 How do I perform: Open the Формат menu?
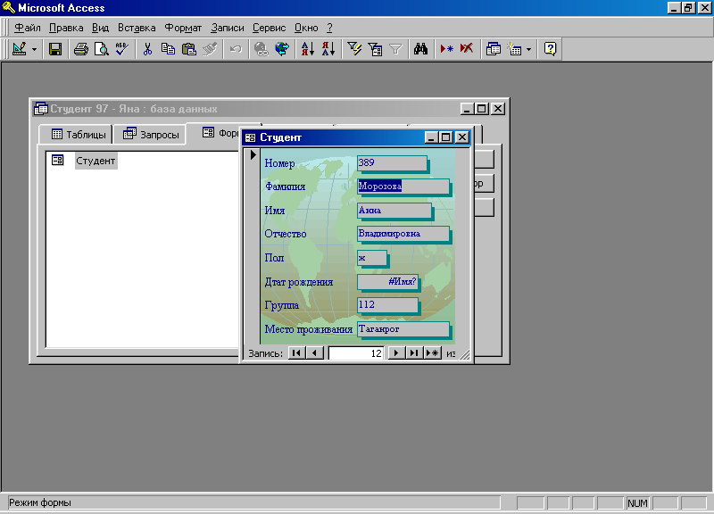[x=183, y=28]
